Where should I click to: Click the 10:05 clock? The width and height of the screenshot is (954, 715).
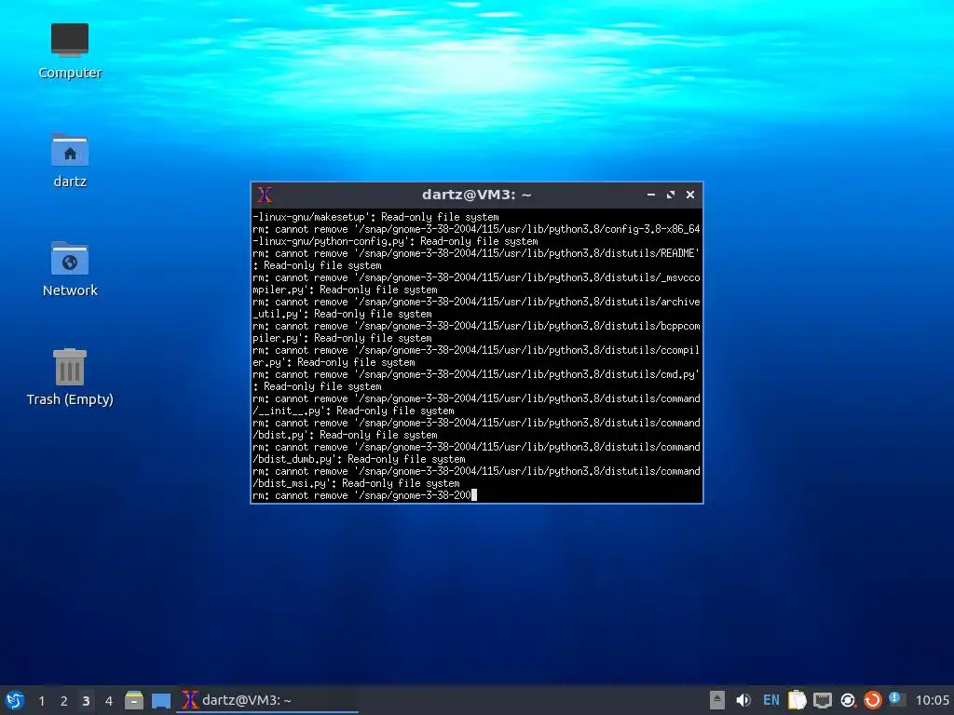(932, 700)
